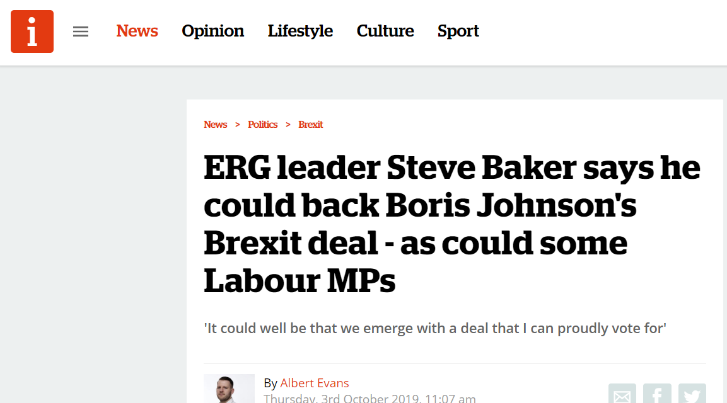Visit author Albert Evans' page
The width and height of the screenshot is (727, 403).
pos(314,383)
